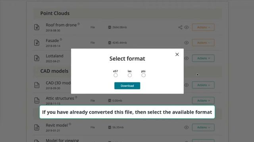Toggle eye icon for Revit model
This screenshot has height=142, width=254.
pos(186,127)
